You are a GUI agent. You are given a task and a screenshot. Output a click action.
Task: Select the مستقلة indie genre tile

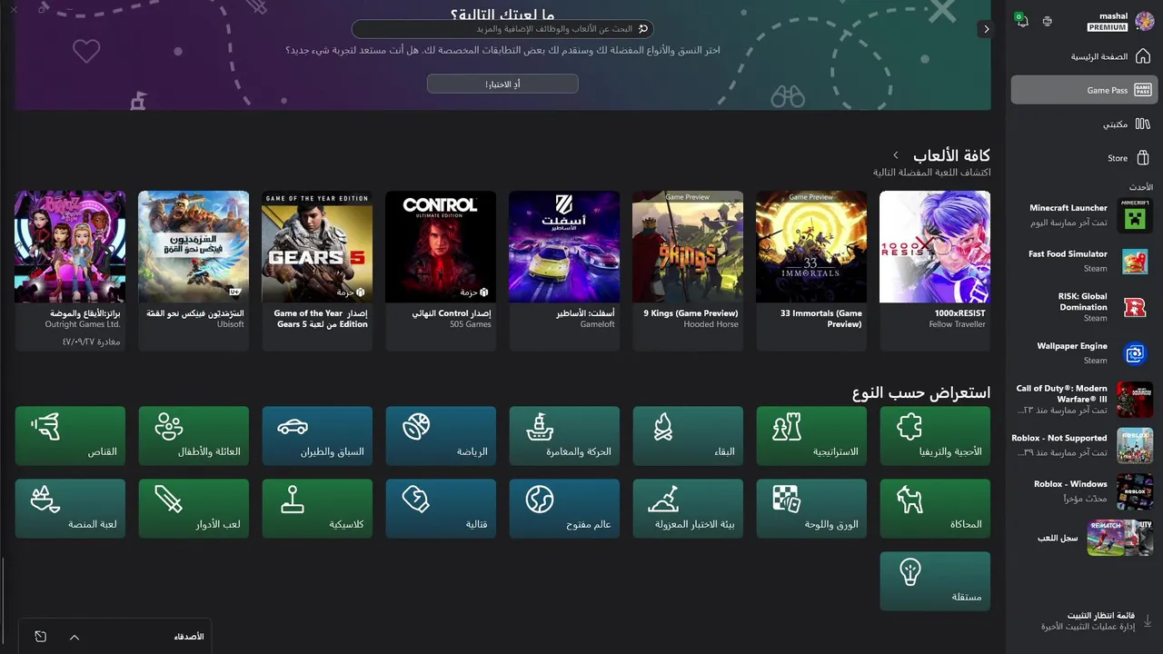tap(935, 581)
